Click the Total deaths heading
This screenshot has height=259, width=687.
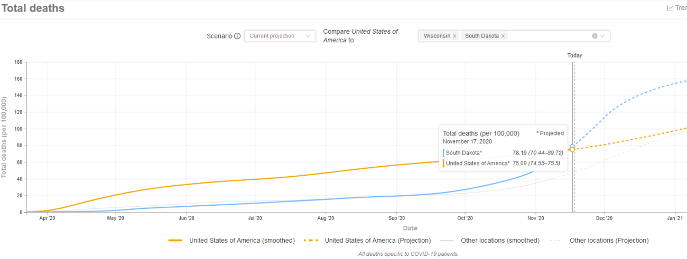point(33,8)
